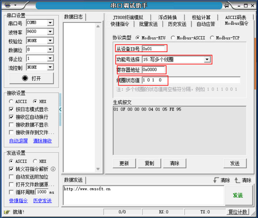Open the title bar small dropdown arrow
Image resolution: width=258 pixels, height=218 pixels.
coord(15,5)
